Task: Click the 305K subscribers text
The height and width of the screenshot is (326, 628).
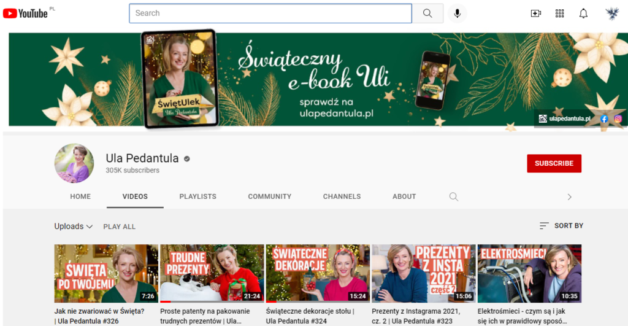Action: pyautogui.click(x=132, y=171)
